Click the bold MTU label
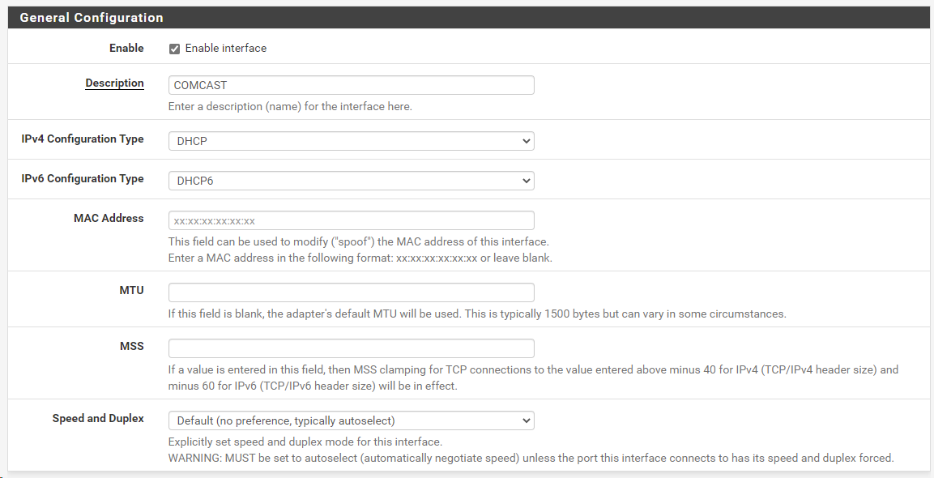The height and width of the screenshot is (478, 934). point(132,290)
